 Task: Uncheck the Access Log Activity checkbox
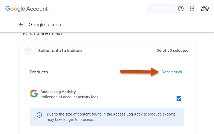tap(179, 98)
